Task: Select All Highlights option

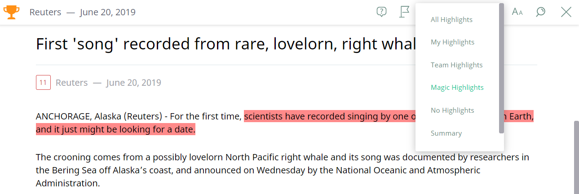Action: click(x=451, y=20)
